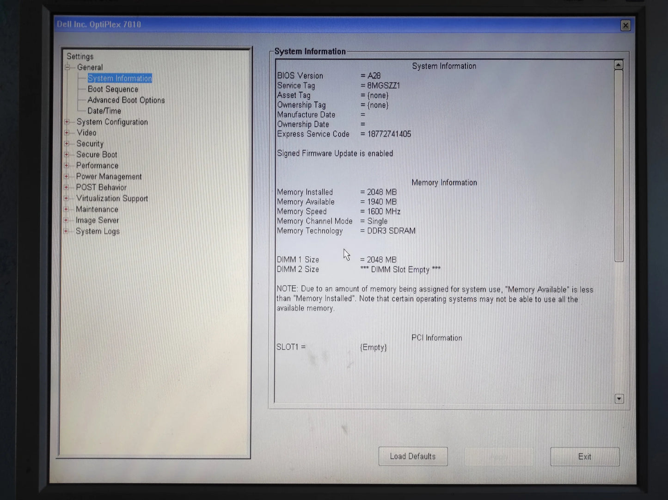
Task: Expand the System Configuration node
Action: coord(67,122)
